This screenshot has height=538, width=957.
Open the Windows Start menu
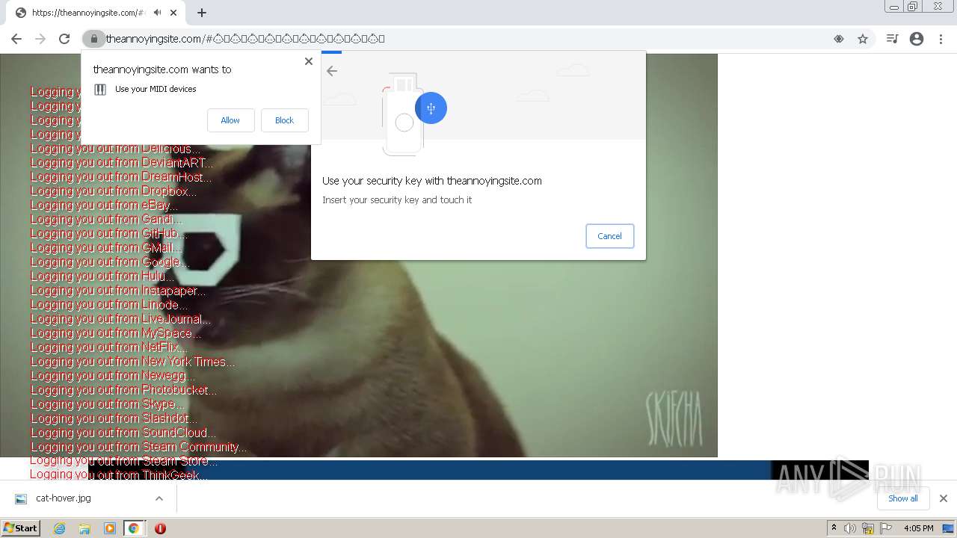coord(21,528)
